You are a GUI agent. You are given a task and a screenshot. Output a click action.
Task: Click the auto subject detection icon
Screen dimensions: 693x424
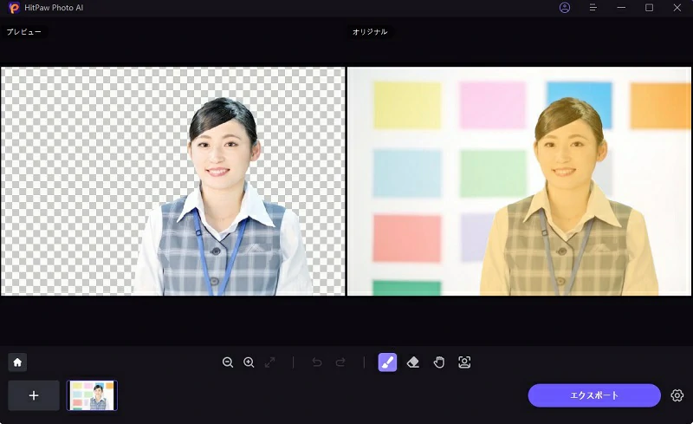tap(464, 362)
